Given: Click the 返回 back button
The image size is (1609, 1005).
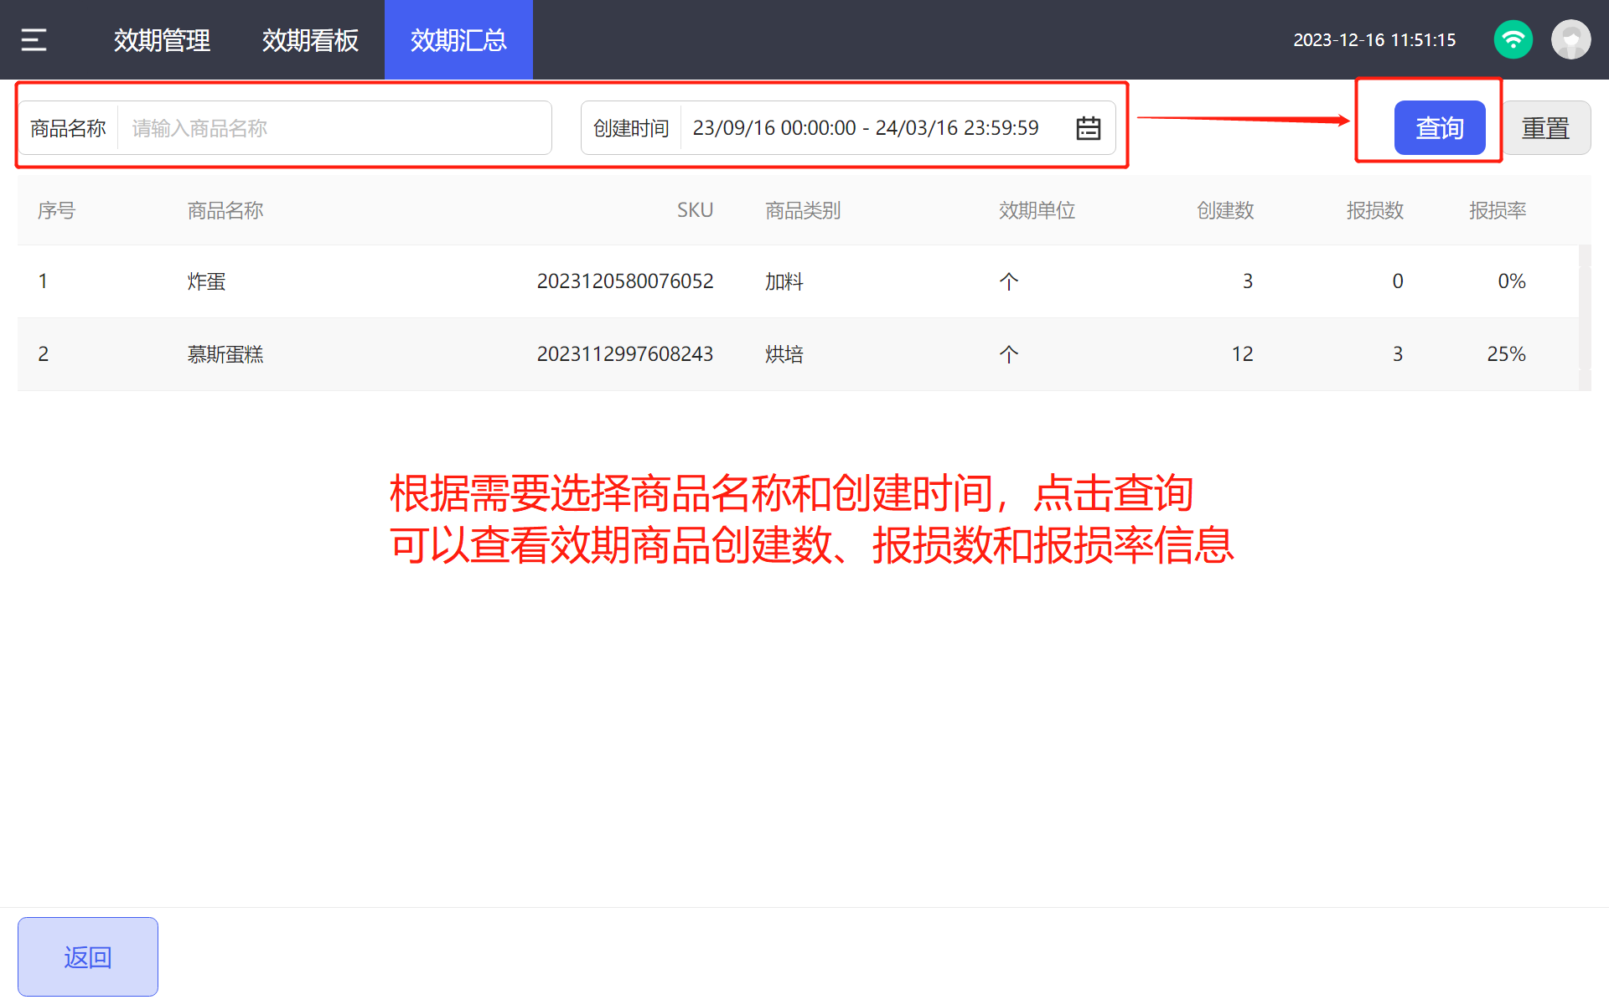Looking at the screenshot, I should click(x=88, y=956).
